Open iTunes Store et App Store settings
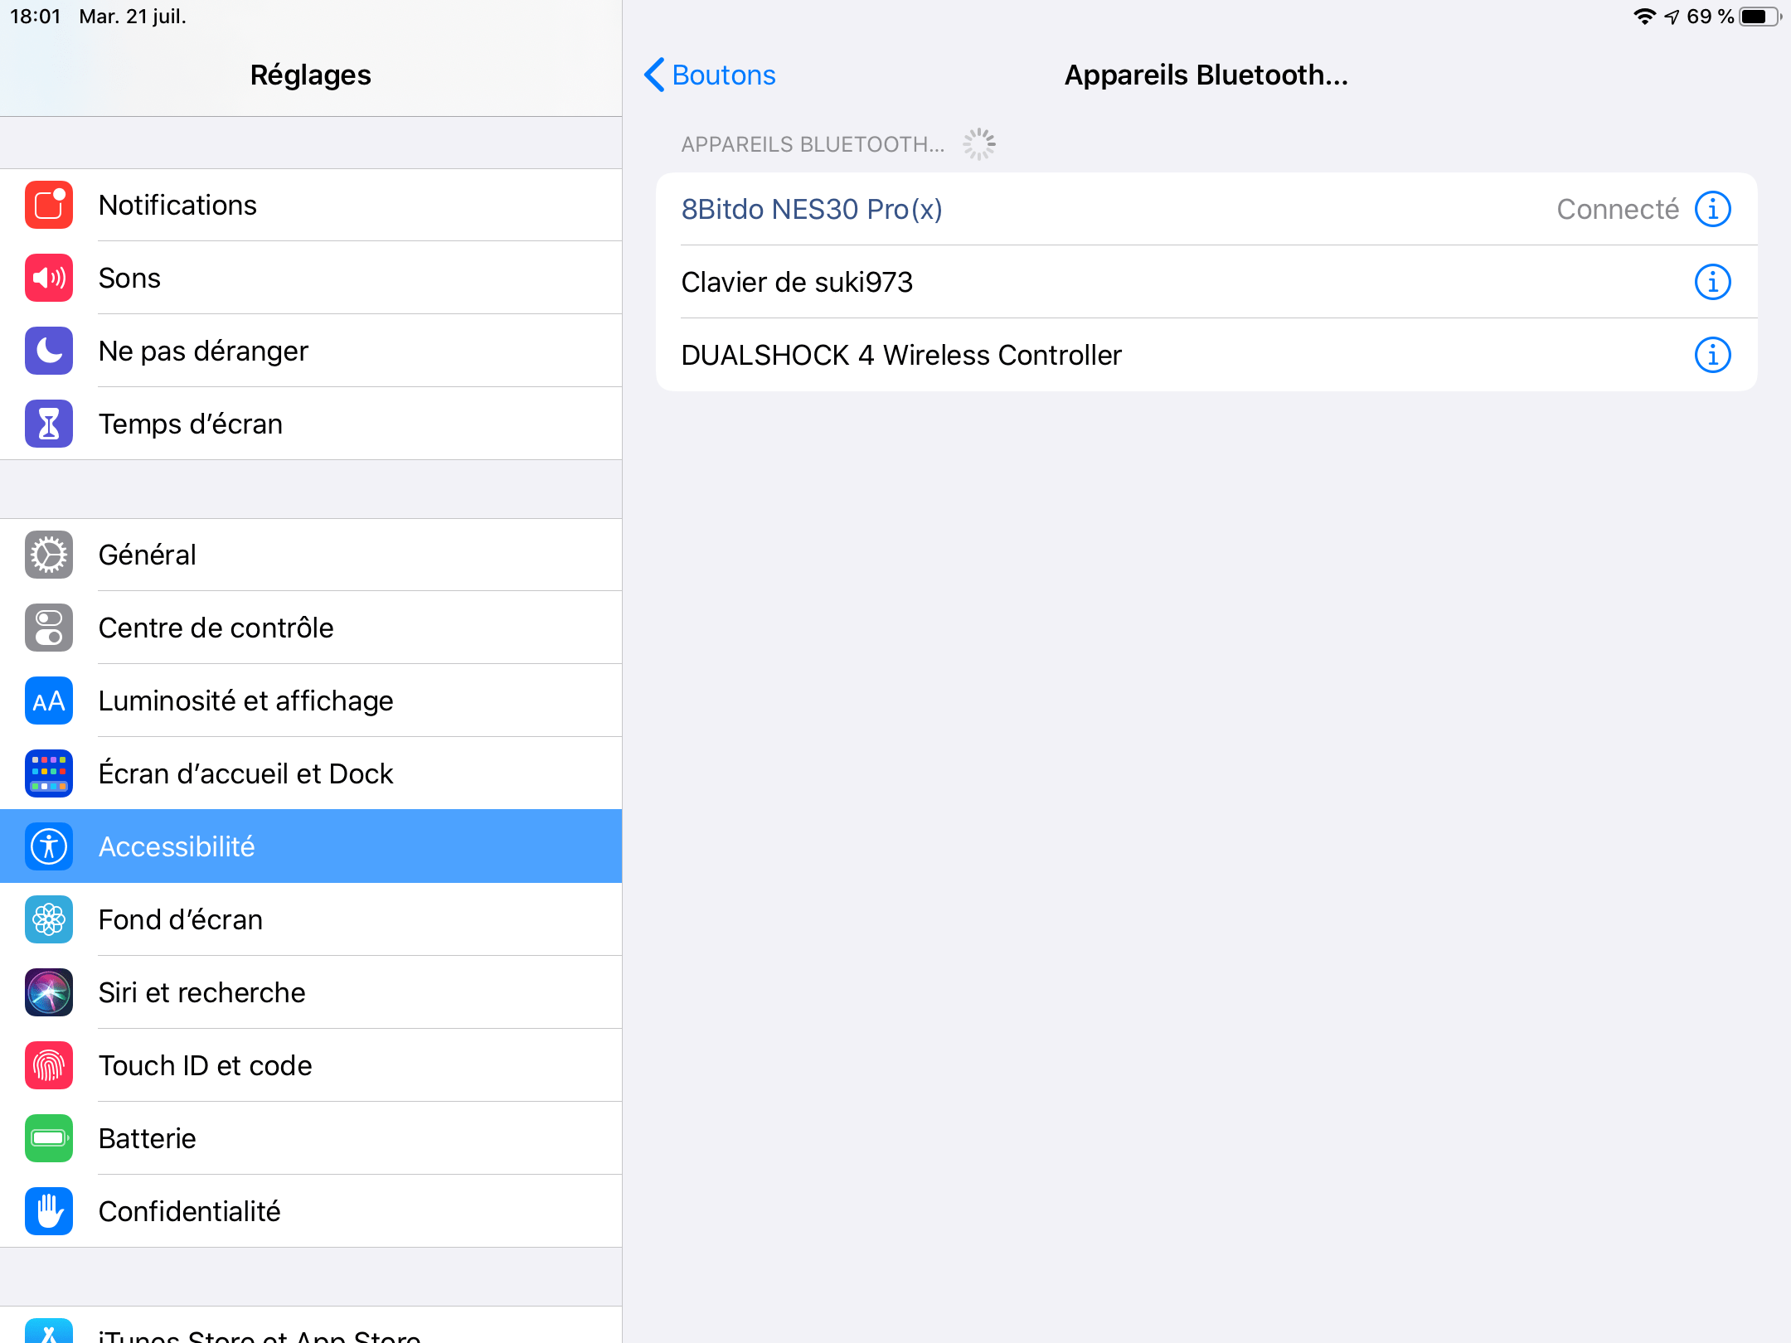 coord(311,1326)
